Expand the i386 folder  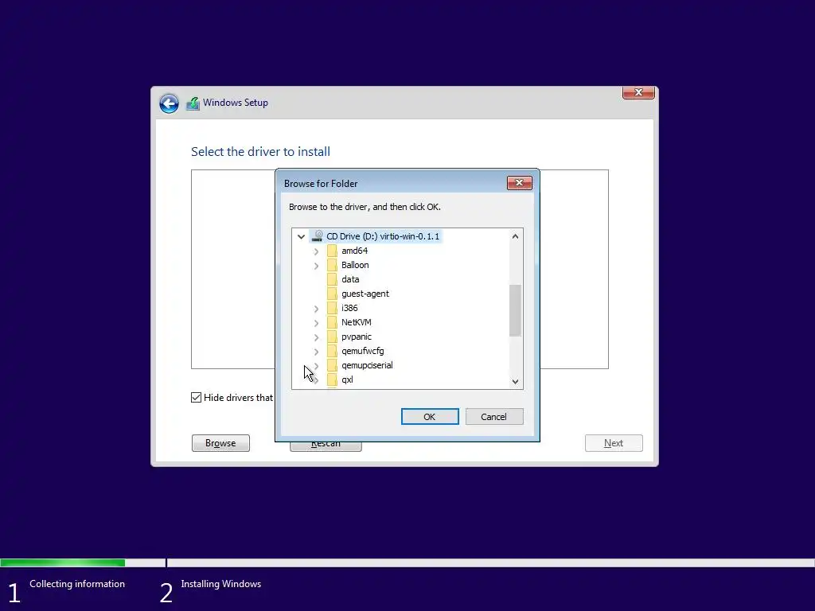(316, 309)
